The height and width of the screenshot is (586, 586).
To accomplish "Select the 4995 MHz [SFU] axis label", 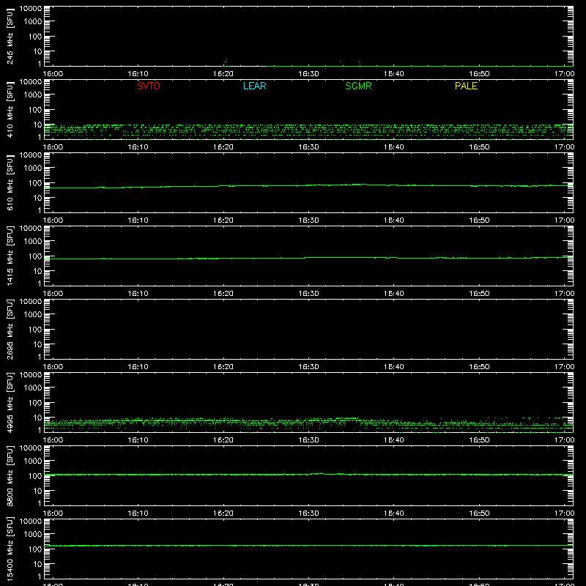I will pos(10,403).
